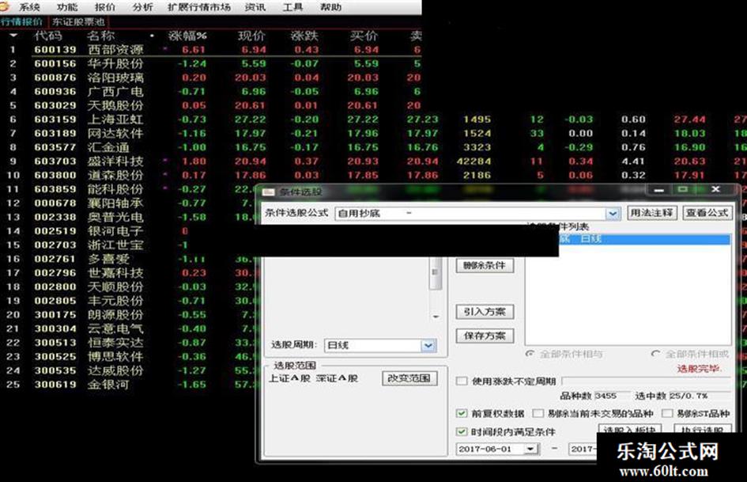
Task: Open 功能 menu
Action: pos(67,6)
